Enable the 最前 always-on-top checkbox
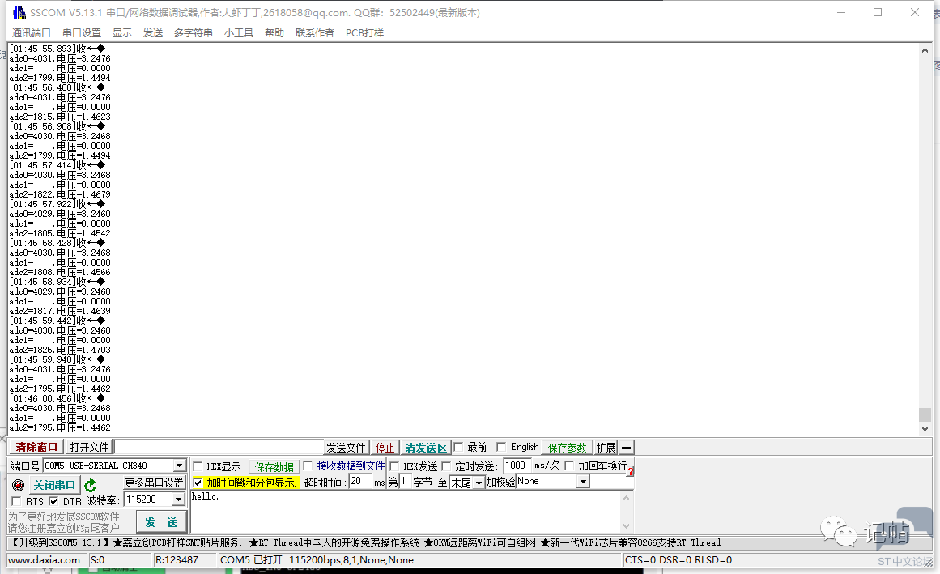Image resolution: width=940 pixels, height=574 pixels. pyautogui.click(x=458, y=447)
